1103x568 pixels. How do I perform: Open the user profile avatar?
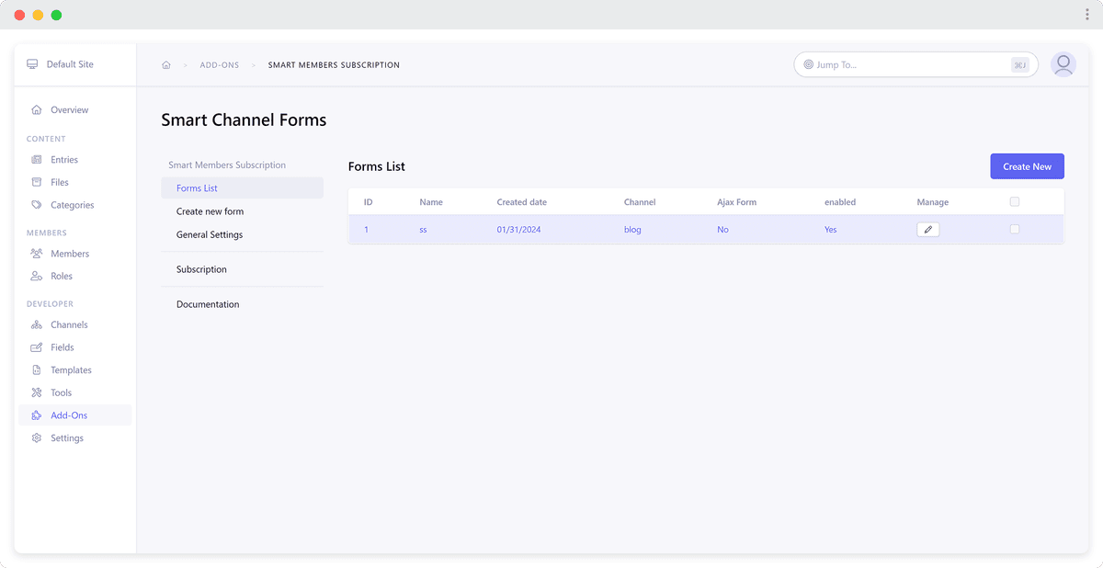1063,64
